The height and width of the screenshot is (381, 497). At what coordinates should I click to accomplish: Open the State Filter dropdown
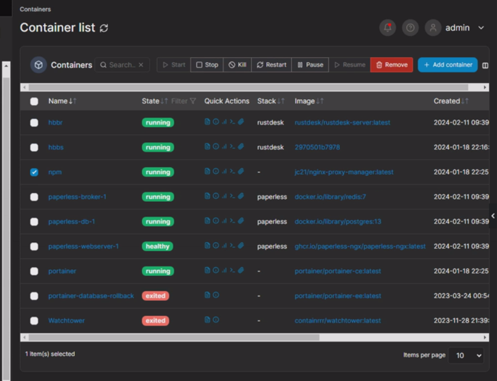[x=184, y=101]
